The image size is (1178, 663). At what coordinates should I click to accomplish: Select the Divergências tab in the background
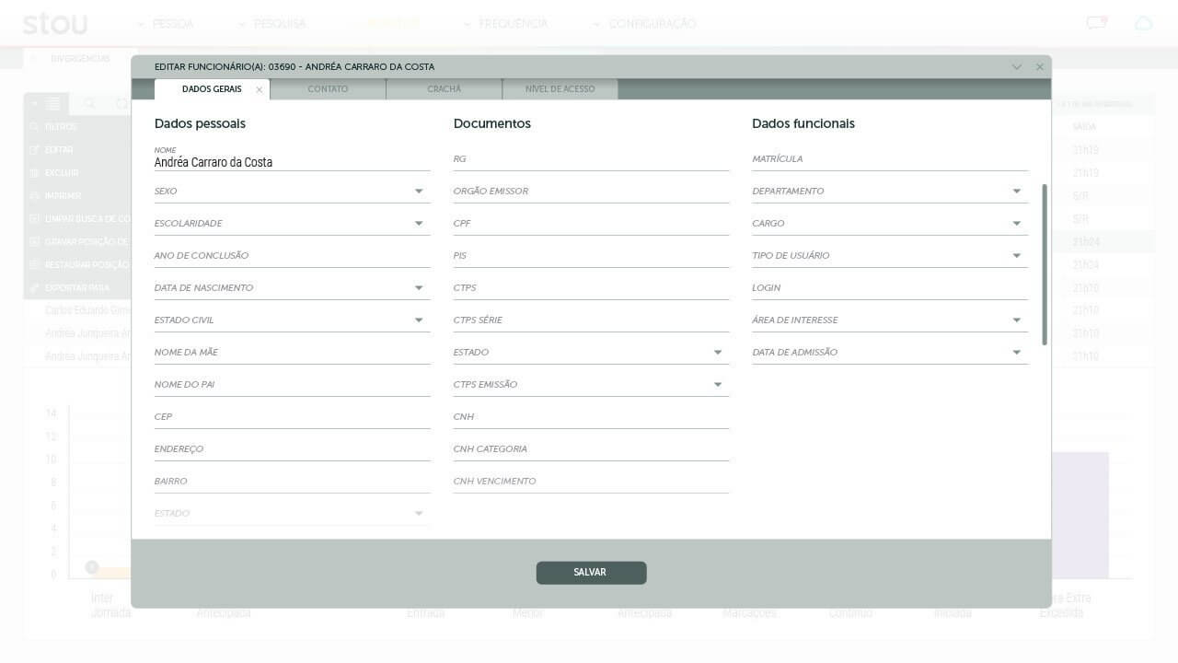pyautogui.click(x=80, y=59)
